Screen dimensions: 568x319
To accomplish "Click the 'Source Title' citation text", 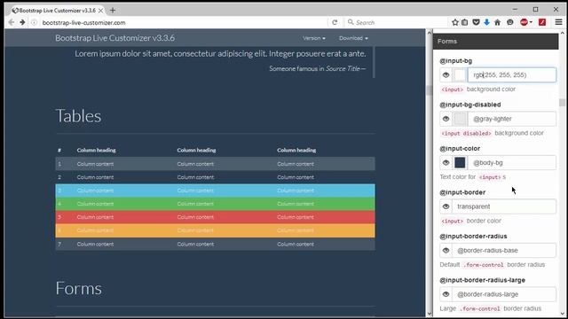I will click(343, 69).
